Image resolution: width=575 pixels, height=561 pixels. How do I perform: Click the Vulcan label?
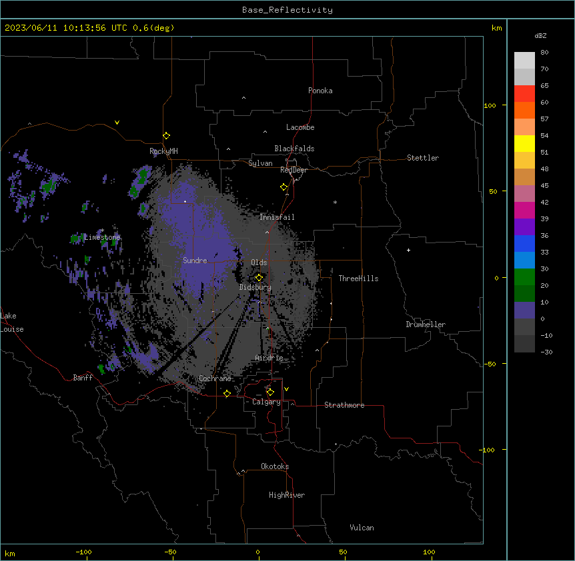(x=362, y=528)
